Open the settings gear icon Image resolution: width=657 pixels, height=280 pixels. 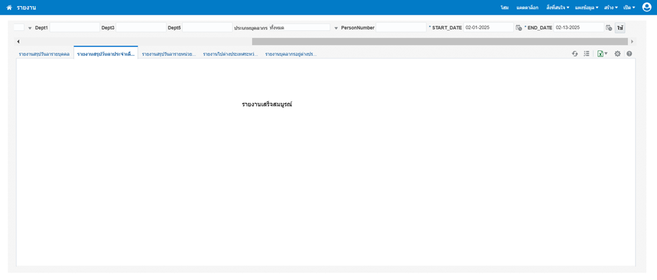pyautogui.click(x=617, y=54)
